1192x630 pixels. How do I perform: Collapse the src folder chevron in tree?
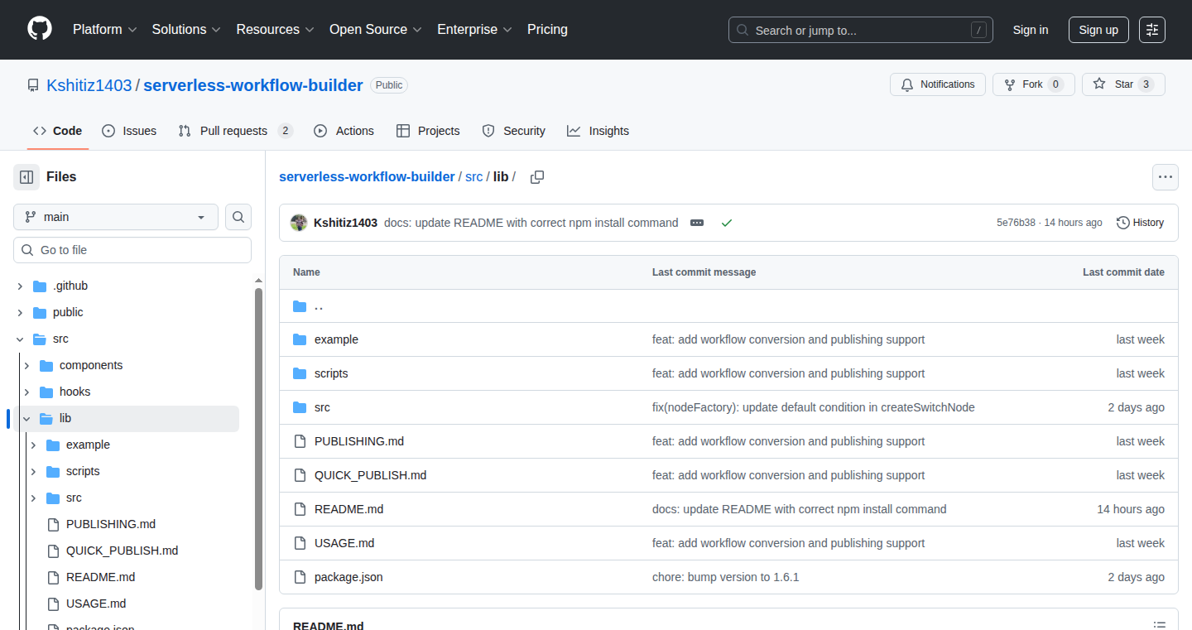coord(20,339)
